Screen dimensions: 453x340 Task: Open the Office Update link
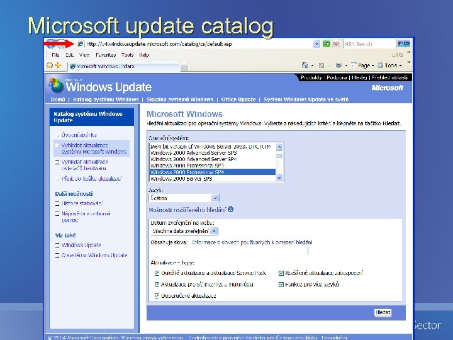pos(238,99)
